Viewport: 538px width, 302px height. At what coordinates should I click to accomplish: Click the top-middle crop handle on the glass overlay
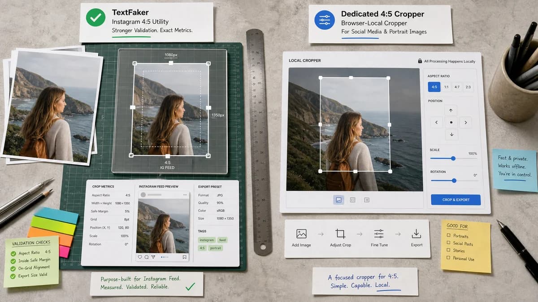pos(171,63)
